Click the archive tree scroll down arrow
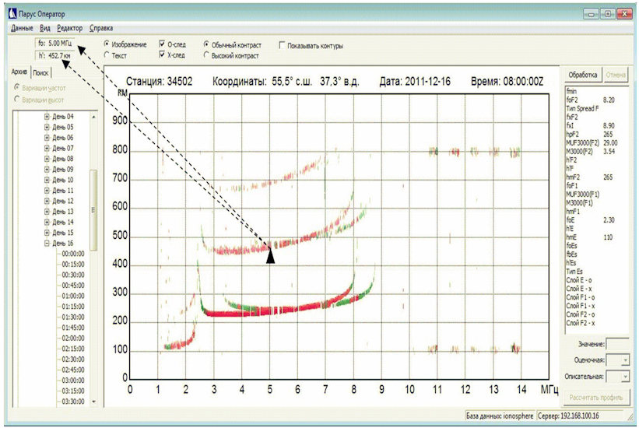The width and height of the screenshot is (639, 428). 93,402
